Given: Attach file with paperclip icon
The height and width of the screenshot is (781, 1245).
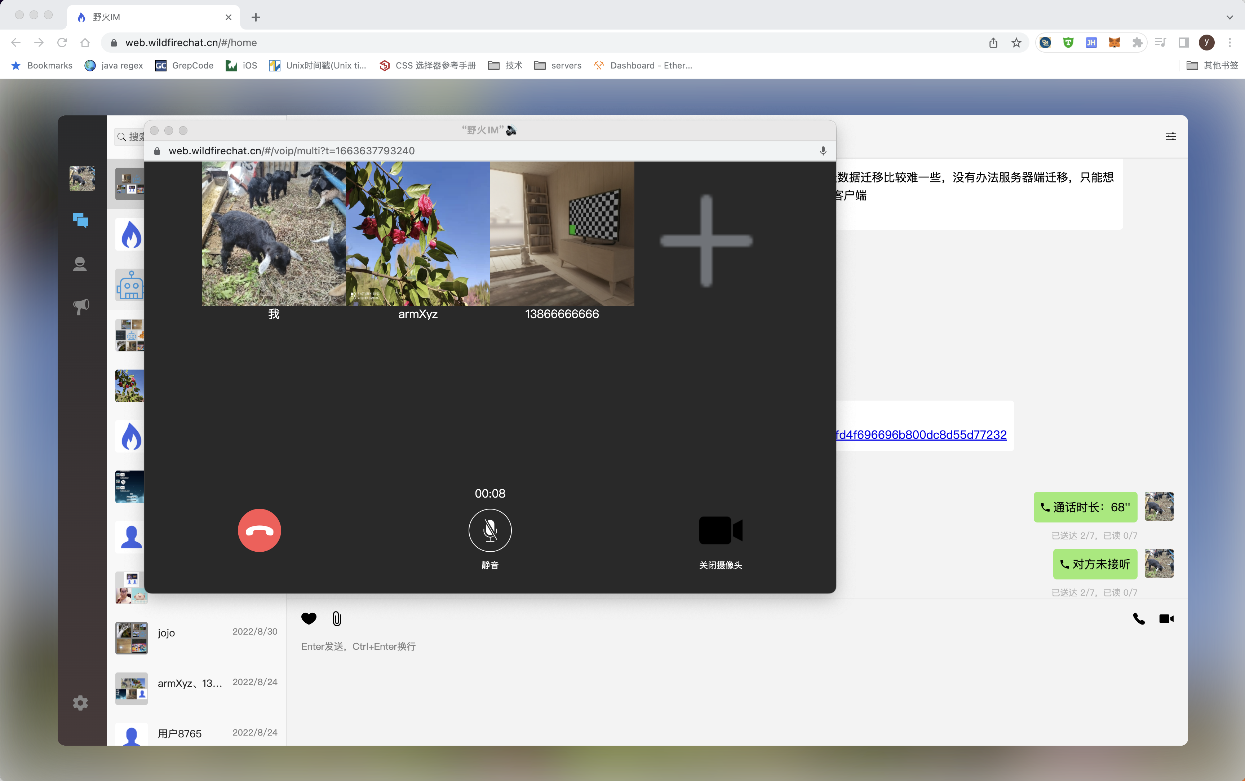Looking at the screenshot, I should coord(337,619).
